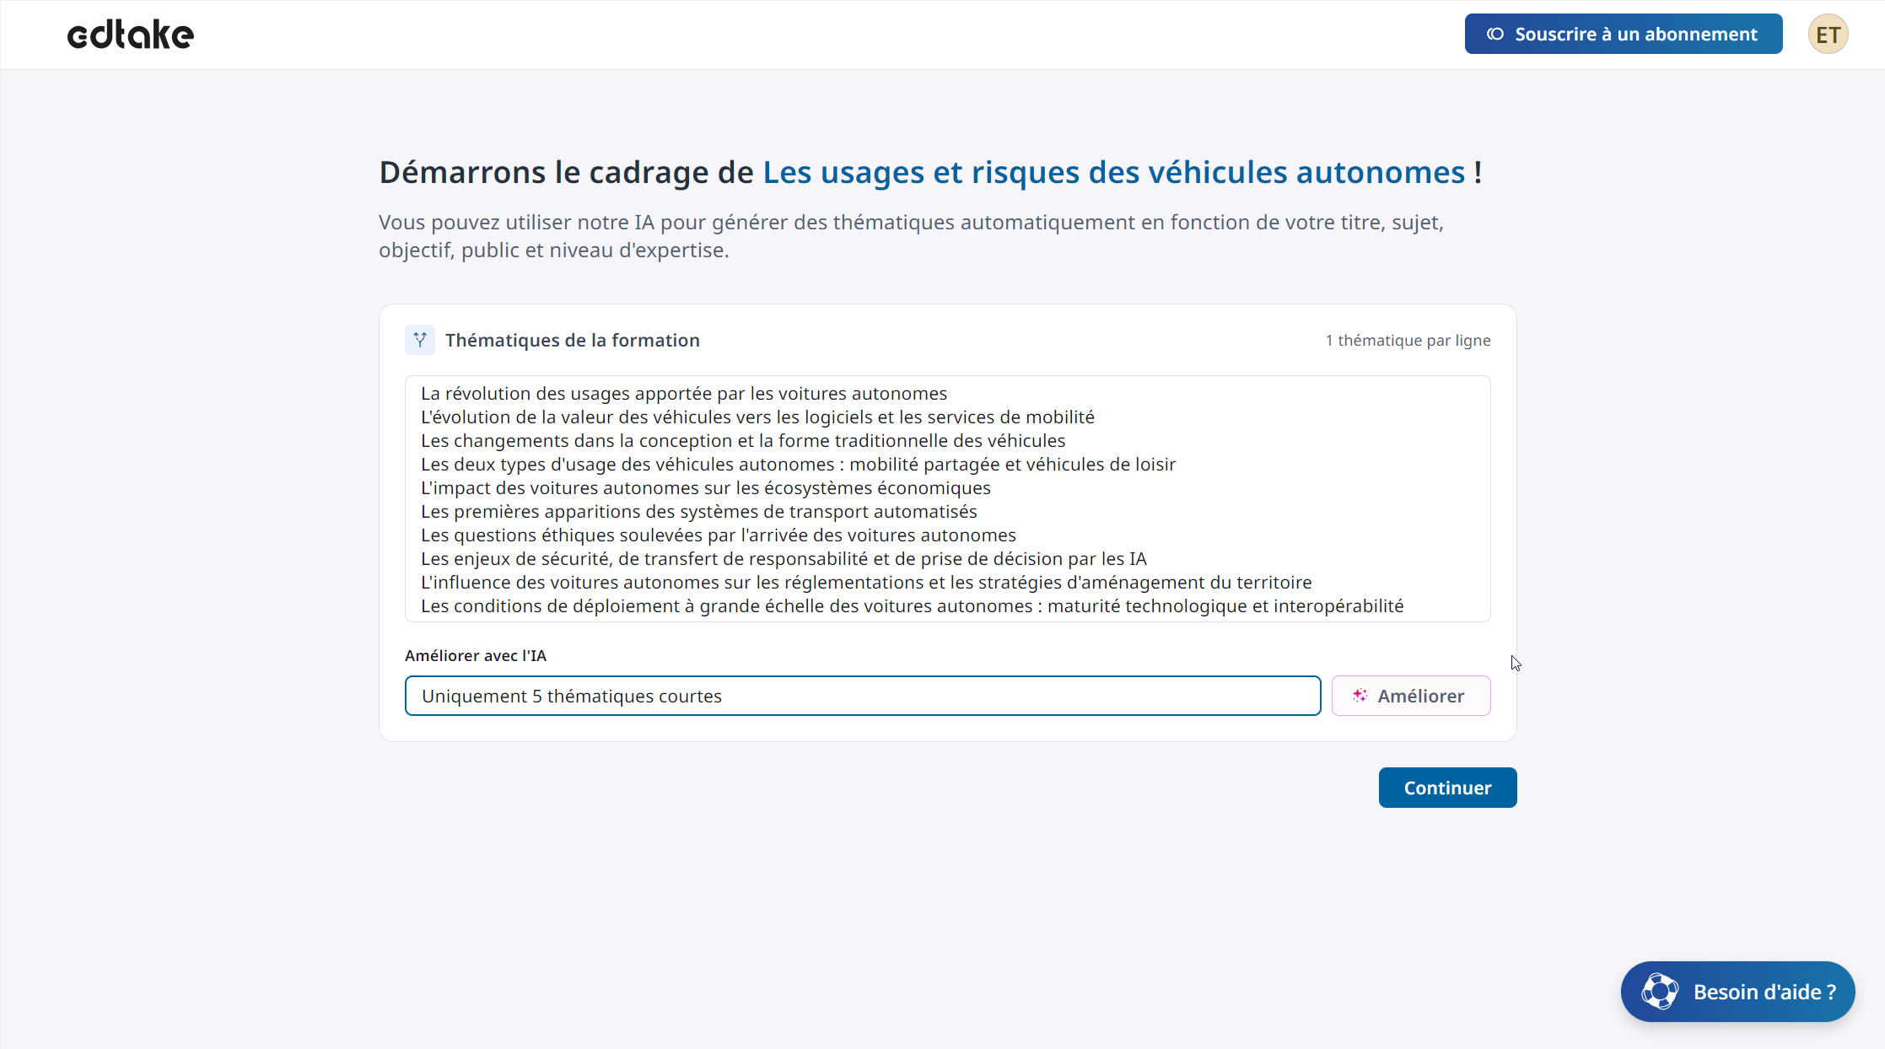Click the Améliorer button

coord(1410,696)
